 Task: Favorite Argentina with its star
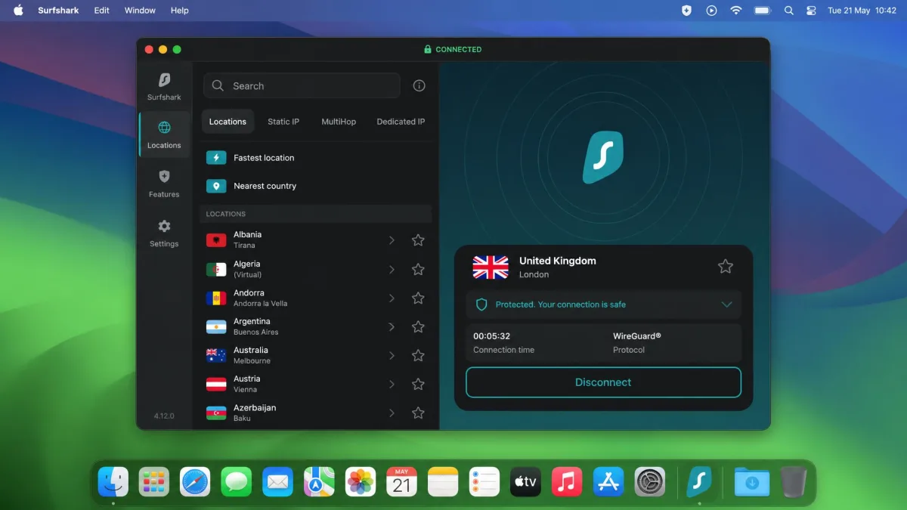418,327
